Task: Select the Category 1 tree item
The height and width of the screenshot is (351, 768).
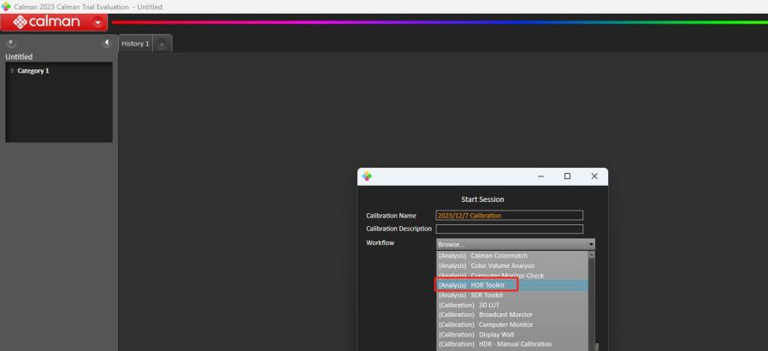Action: point(33,70)
